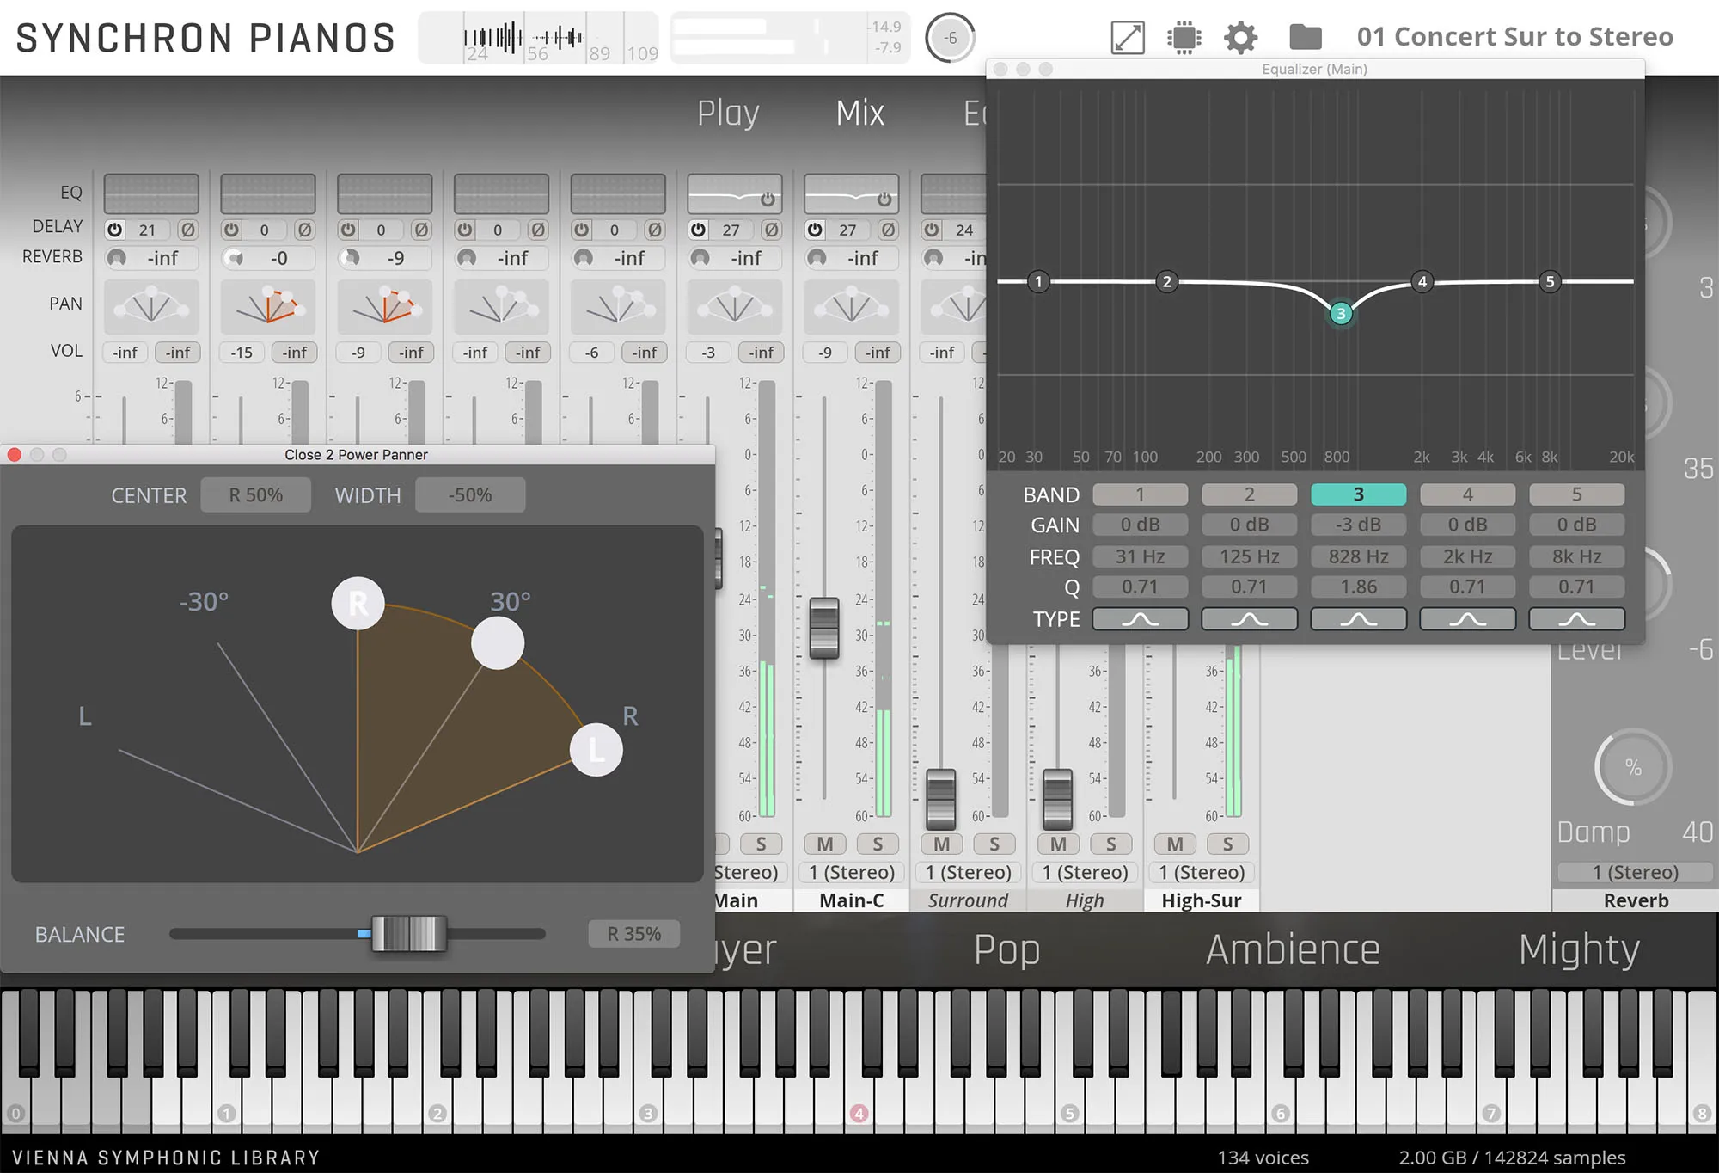Click the CENTER value field R 50%
The image size is (1719, 1173).
click(x=255, y=495)
